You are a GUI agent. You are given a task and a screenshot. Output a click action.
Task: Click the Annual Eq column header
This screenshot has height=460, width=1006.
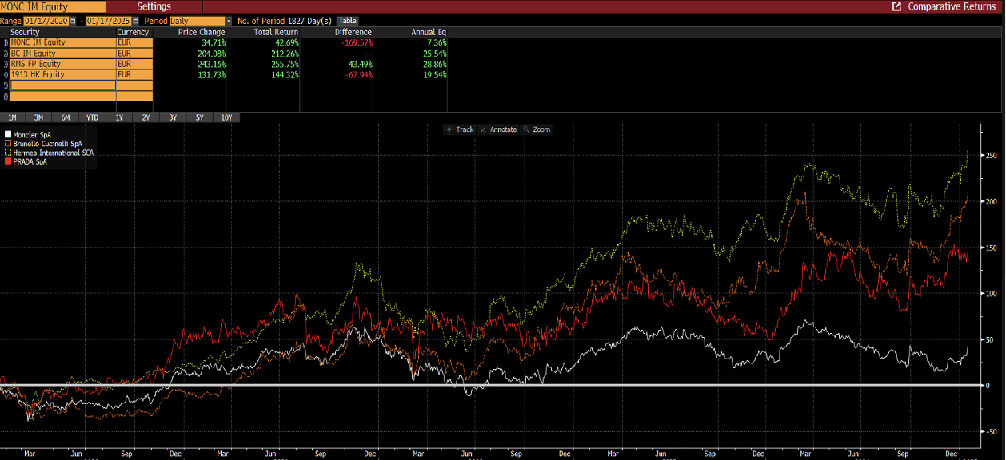click(429, 32)
